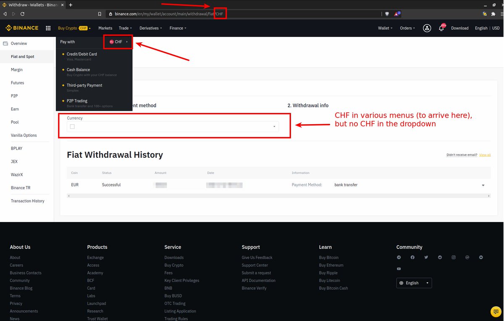This screenshot has width=504, height=321.
Task: Open the footer English language dropdown
Action: (414, 283)
